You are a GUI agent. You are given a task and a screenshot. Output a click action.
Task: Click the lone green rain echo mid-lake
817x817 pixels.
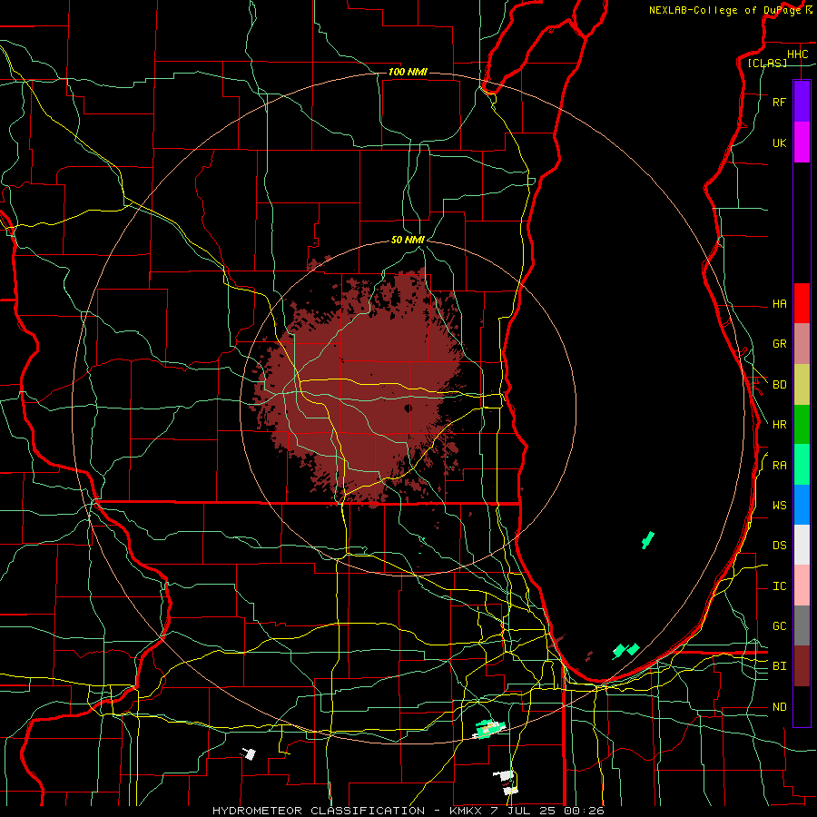pos(647,540)
